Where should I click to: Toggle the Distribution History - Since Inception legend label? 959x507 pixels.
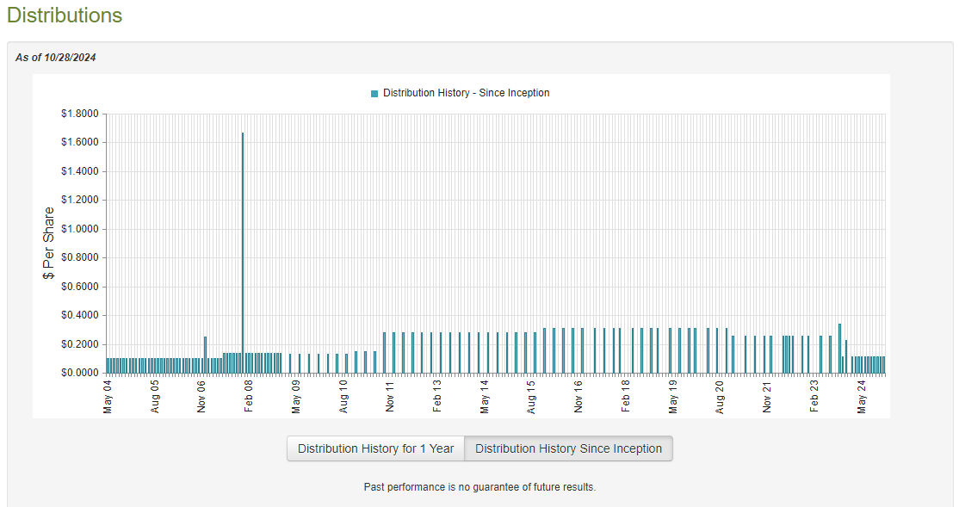pos(466,93)
